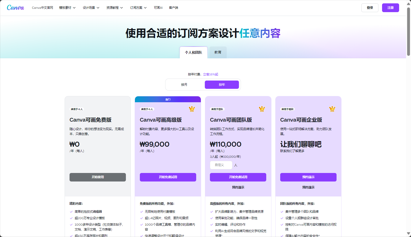
Task: Click the Canva可画免费版 title
Action: pyautogui.click(x=90, y=120)
